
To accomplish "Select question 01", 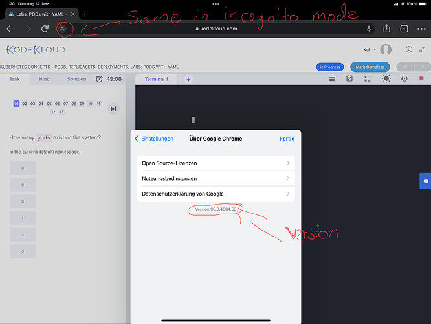I will coord(16,104).
